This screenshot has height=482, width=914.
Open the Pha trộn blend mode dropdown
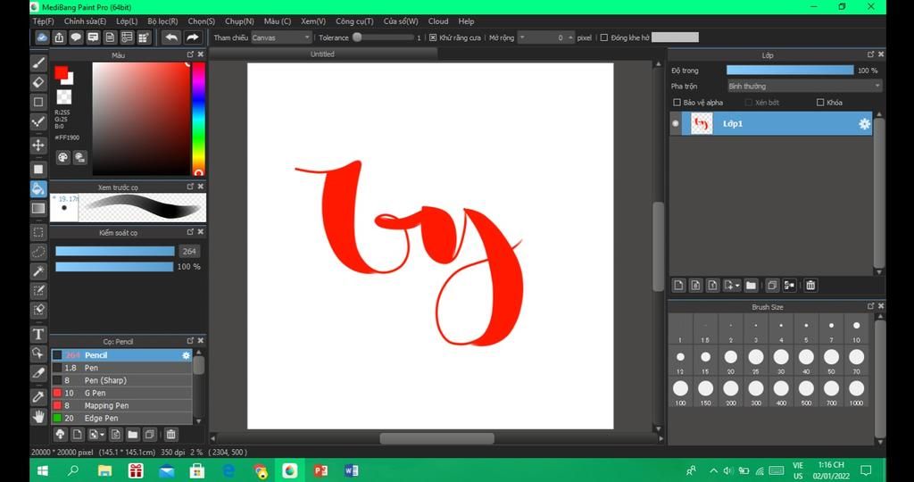804,87
